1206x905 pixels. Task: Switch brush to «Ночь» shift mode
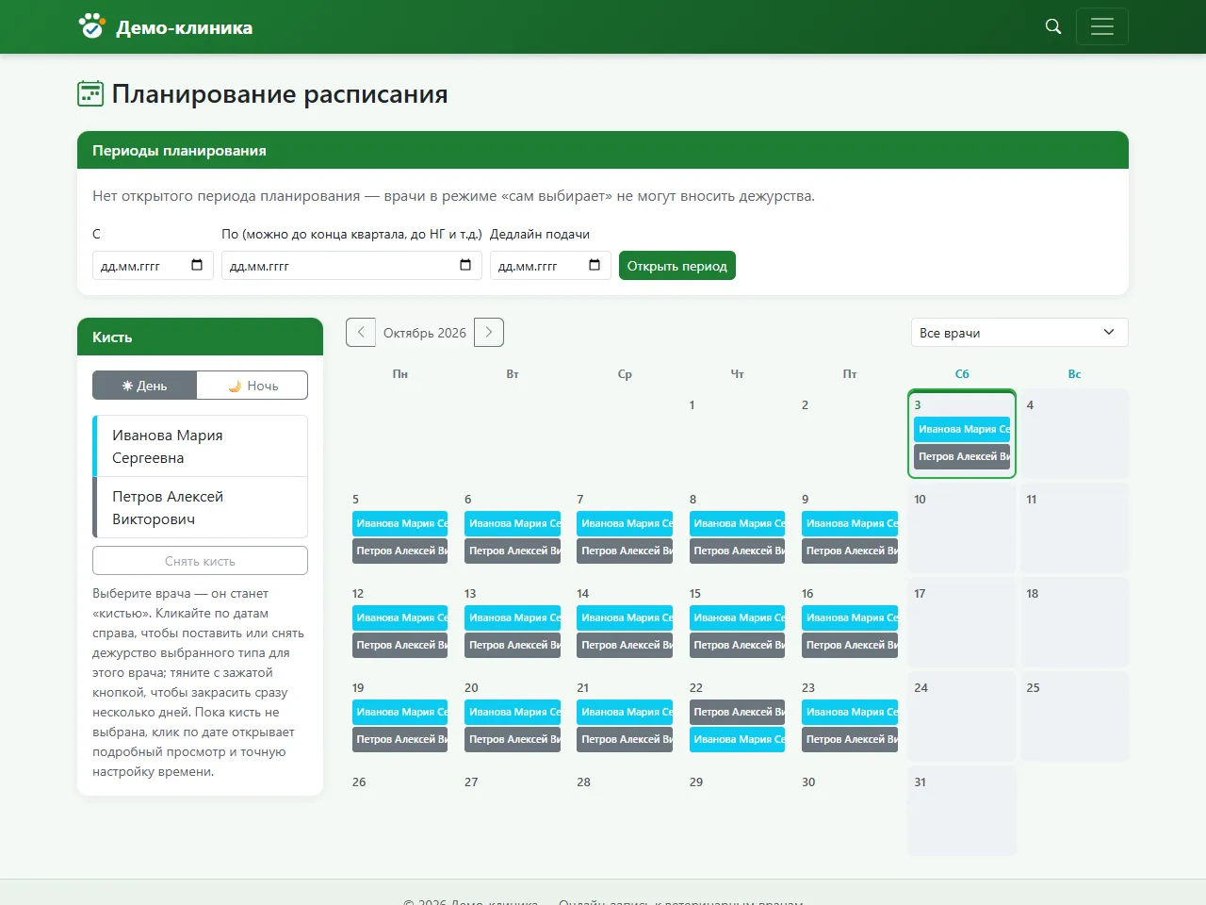[253, 386]
